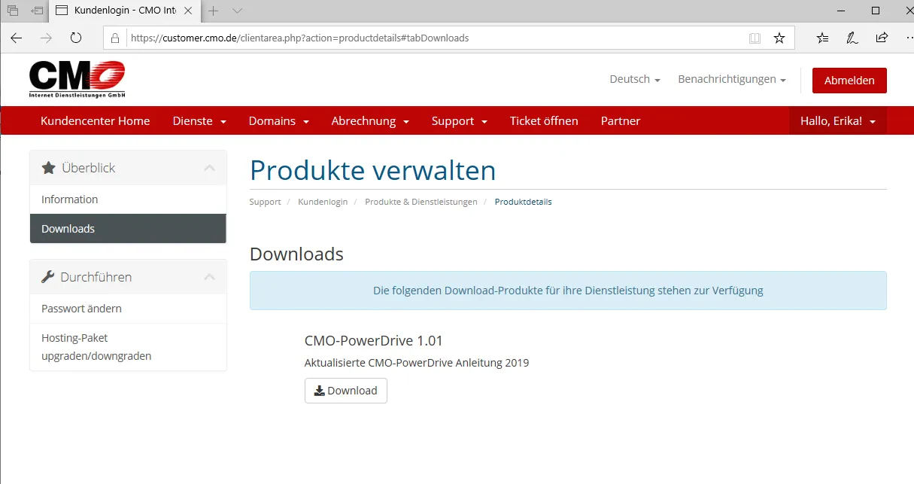Show tabs you've set aside icon
914x484 pixels.
click(12, 11)
